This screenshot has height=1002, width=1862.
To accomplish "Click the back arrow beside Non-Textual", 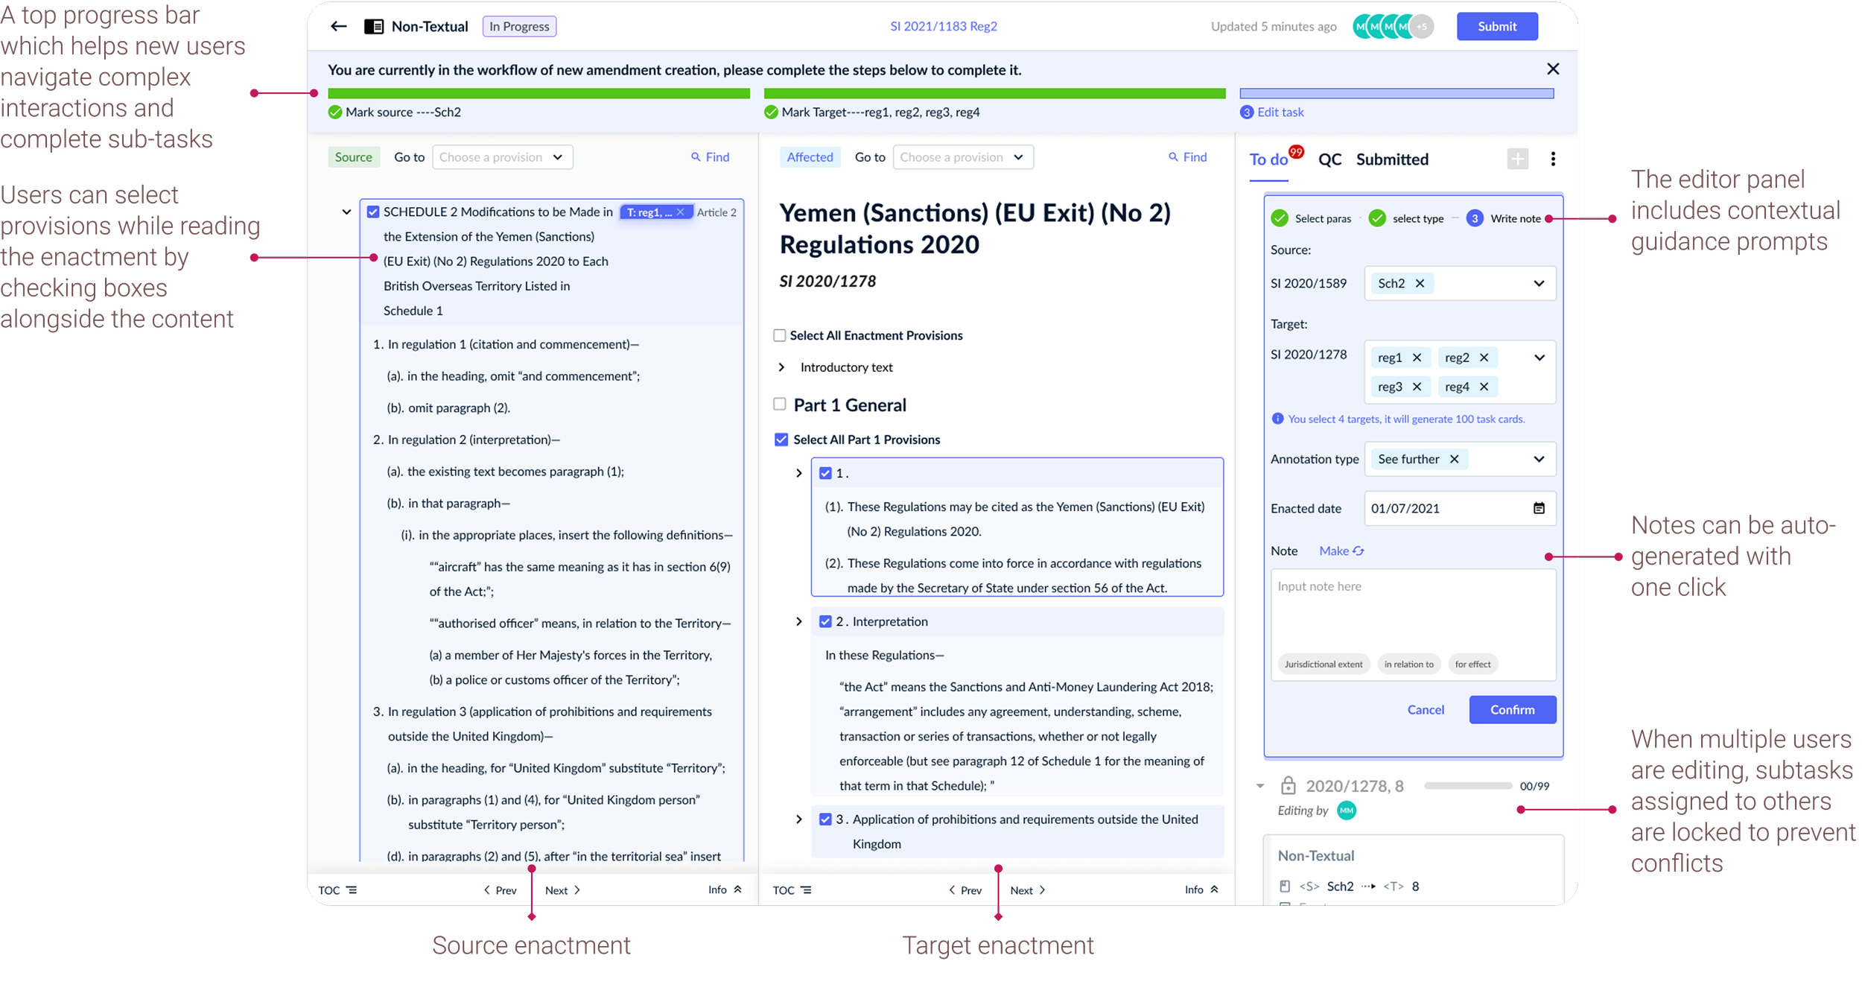I will (x=339, y=26).
